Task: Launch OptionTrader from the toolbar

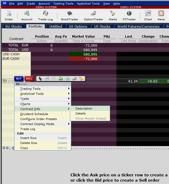Action: [93, 16]
